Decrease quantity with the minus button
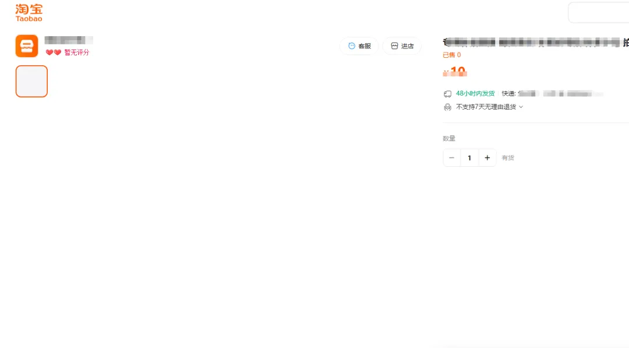The width and height of the screenshot is (629, 348). [x=452, y=158]
